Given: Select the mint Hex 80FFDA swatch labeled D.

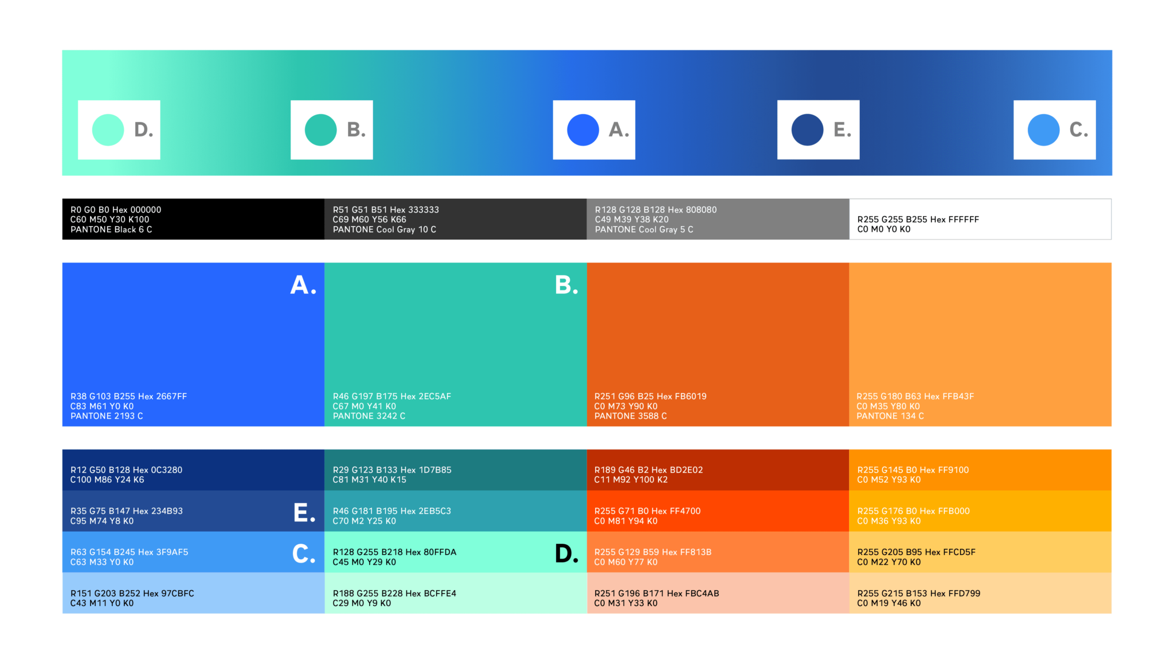Looking at the screenshot, I should click(455, 552).
